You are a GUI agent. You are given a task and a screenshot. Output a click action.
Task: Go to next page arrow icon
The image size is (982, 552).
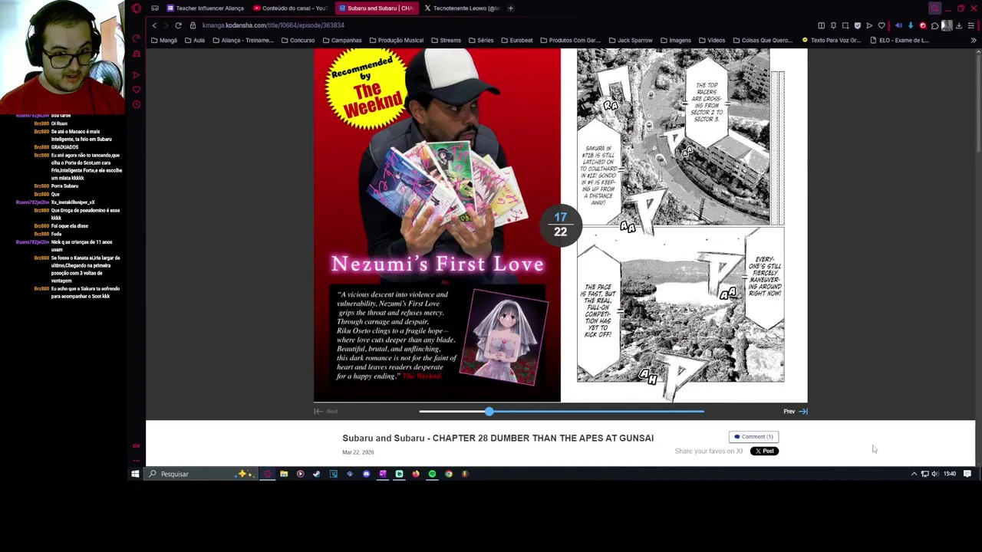318,412
